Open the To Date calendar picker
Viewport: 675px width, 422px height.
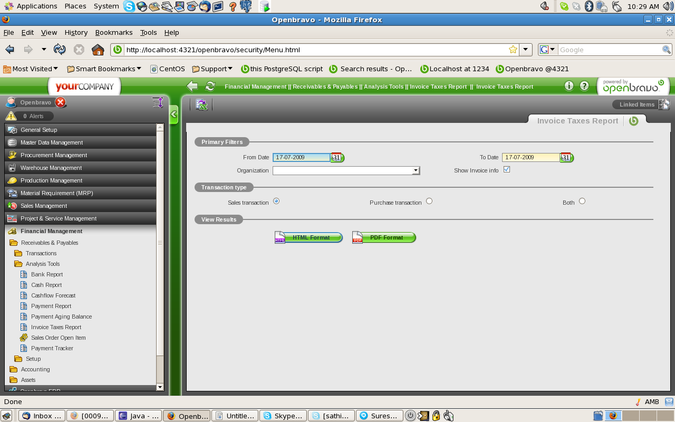coord(567,157)
